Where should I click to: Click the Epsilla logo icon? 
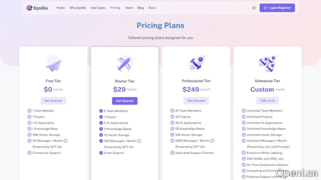(x=29, y=8)
